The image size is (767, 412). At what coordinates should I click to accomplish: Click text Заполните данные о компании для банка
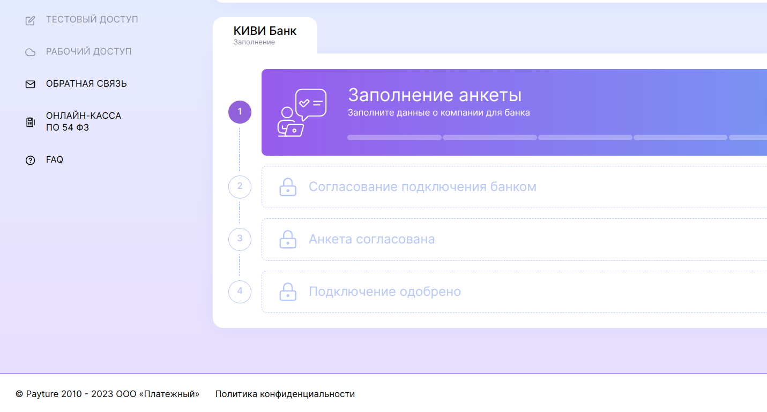[x=439, y=113]
